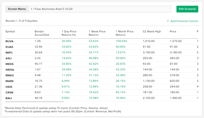Sort by Bandar Accum/Dist column header

pos(42,33)
